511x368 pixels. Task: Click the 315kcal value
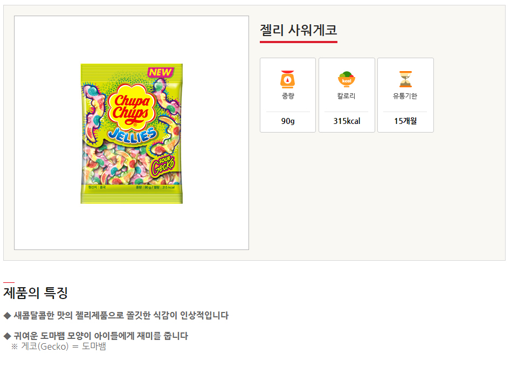coord(347,121)
